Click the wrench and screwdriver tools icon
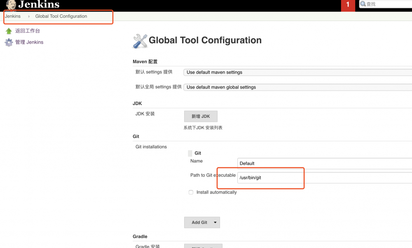This screenshot has height=248, width=412. pos(140,41)
